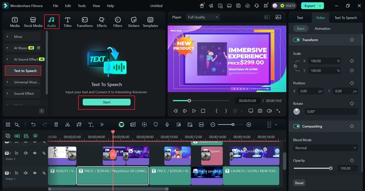This screenshot has height=191, width=365.
Task: Click the Start text to speech button
Action: (107, 102)
